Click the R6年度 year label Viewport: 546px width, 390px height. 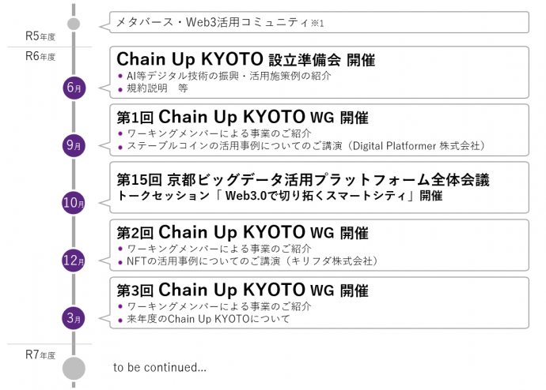pyautogui.click(x=40, y=56)
